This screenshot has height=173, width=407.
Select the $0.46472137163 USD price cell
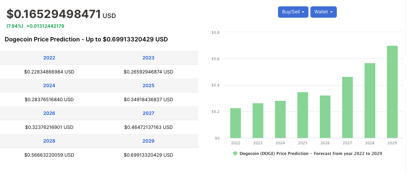[x=148, y=127]
